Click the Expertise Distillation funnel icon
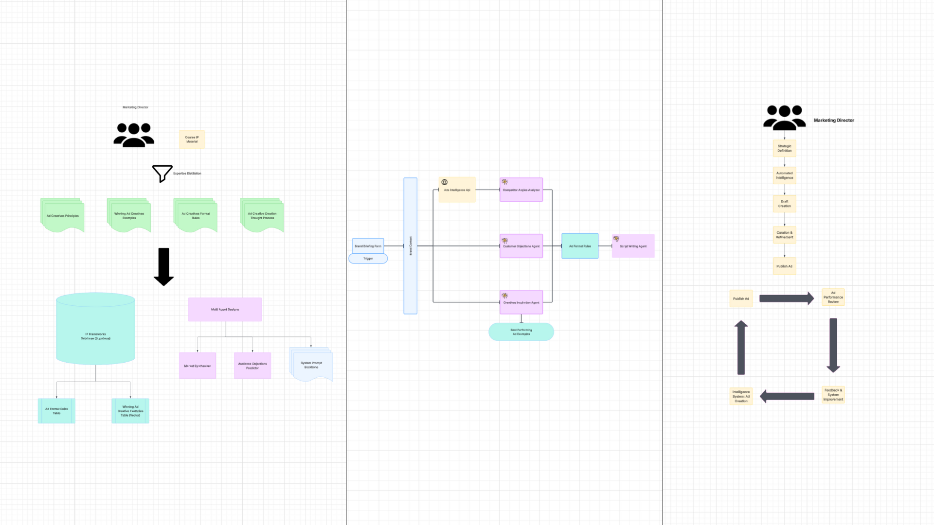 pyautogui.click(x=162, y=173)
